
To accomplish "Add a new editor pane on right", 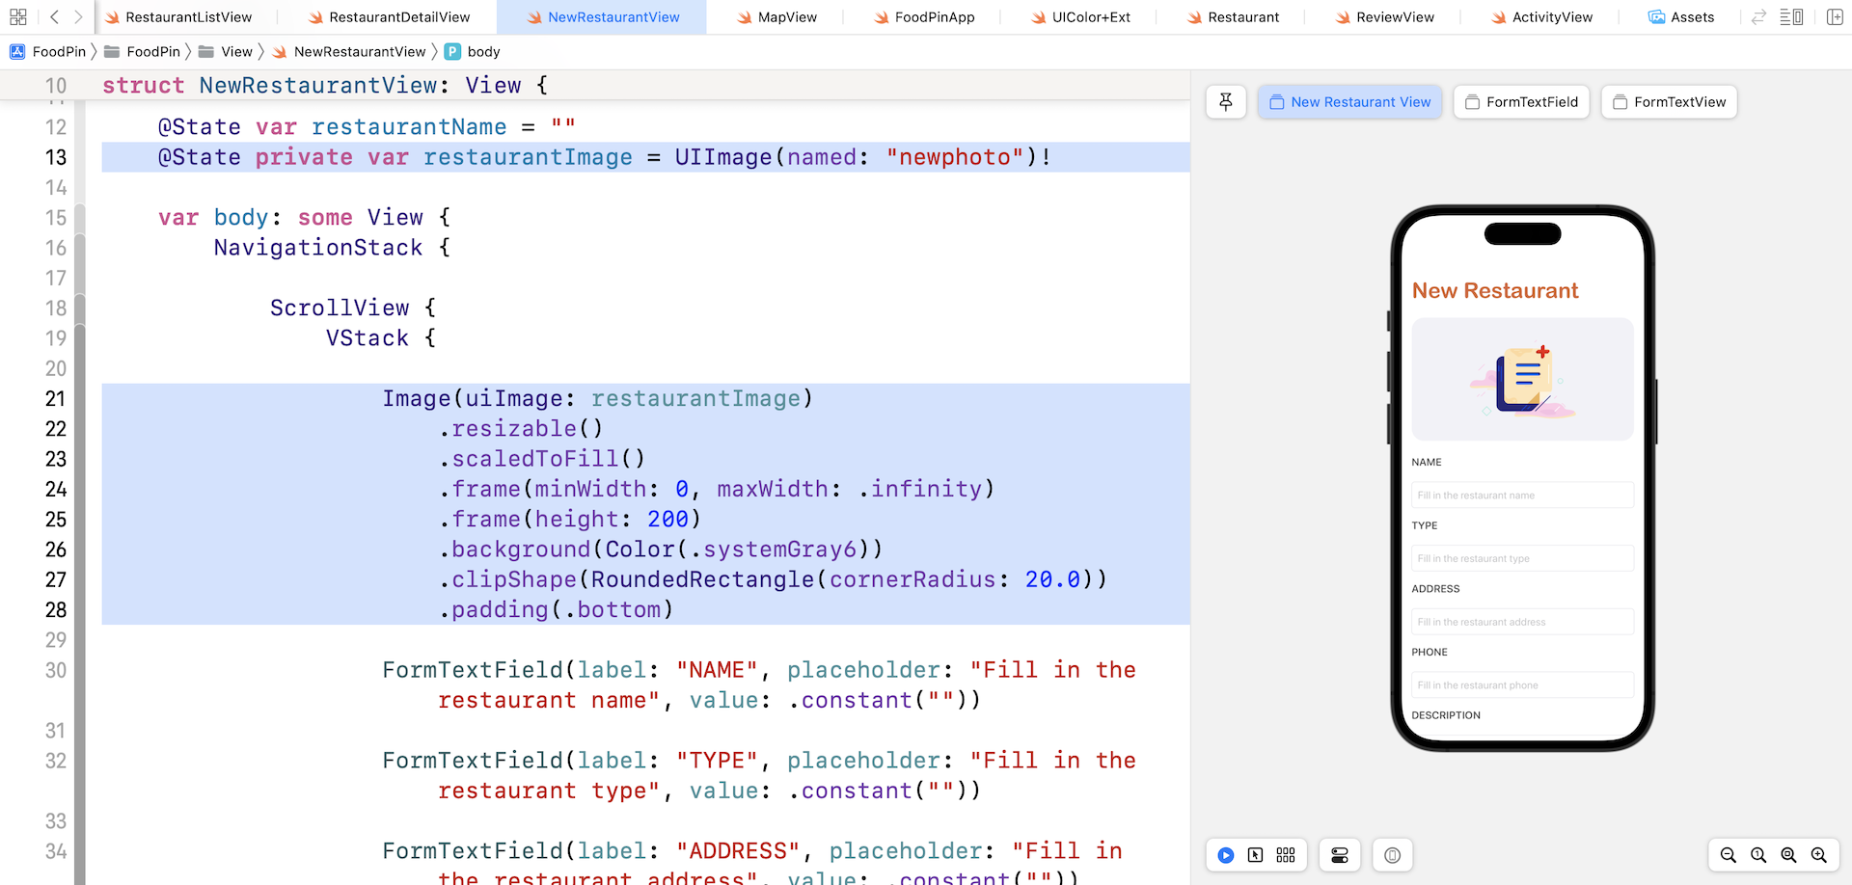I will click(1835, 17).
